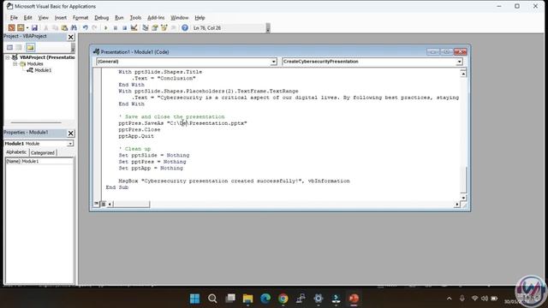Click the Redo toolbar icon
This screenshot has width=548, height=308.
point(94,27)
